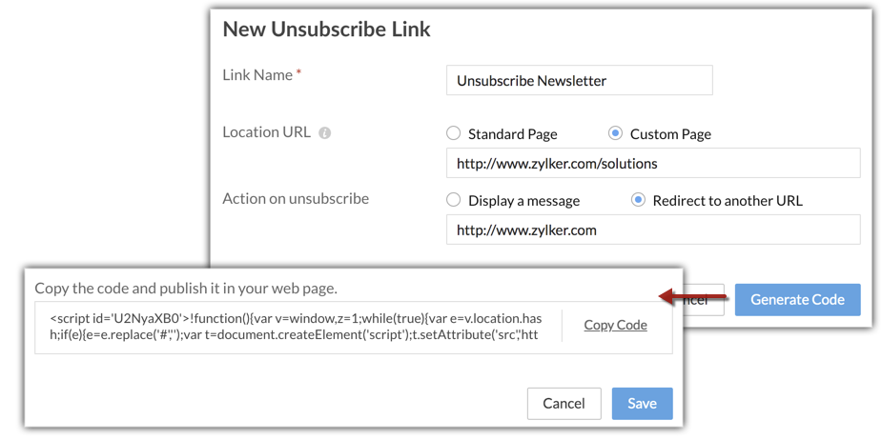
Task: Click the info icon beside Location URL
Action: [x=324, y=133]
